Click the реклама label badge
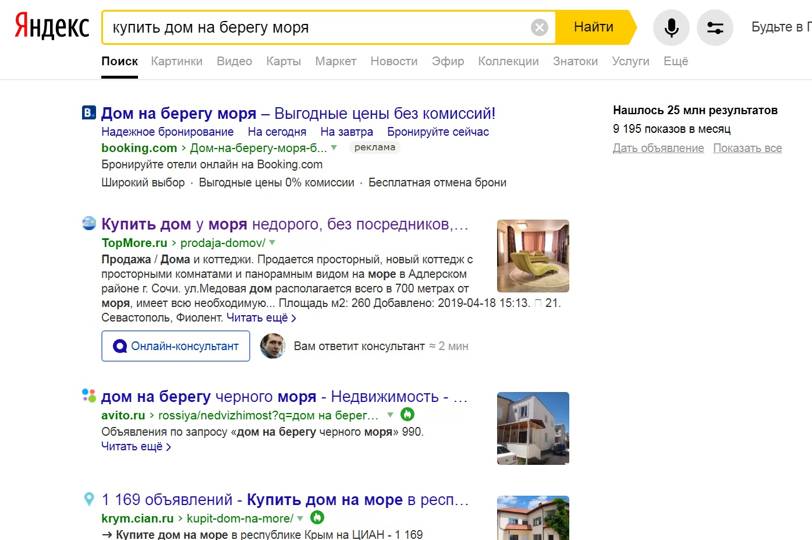This screenshot has width=812, height=540. tap(375, 147)
